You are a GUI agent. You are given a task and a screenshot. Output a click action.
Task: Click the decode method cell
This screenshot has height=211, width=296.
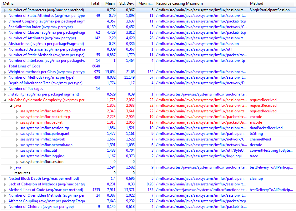click(256, 145)
